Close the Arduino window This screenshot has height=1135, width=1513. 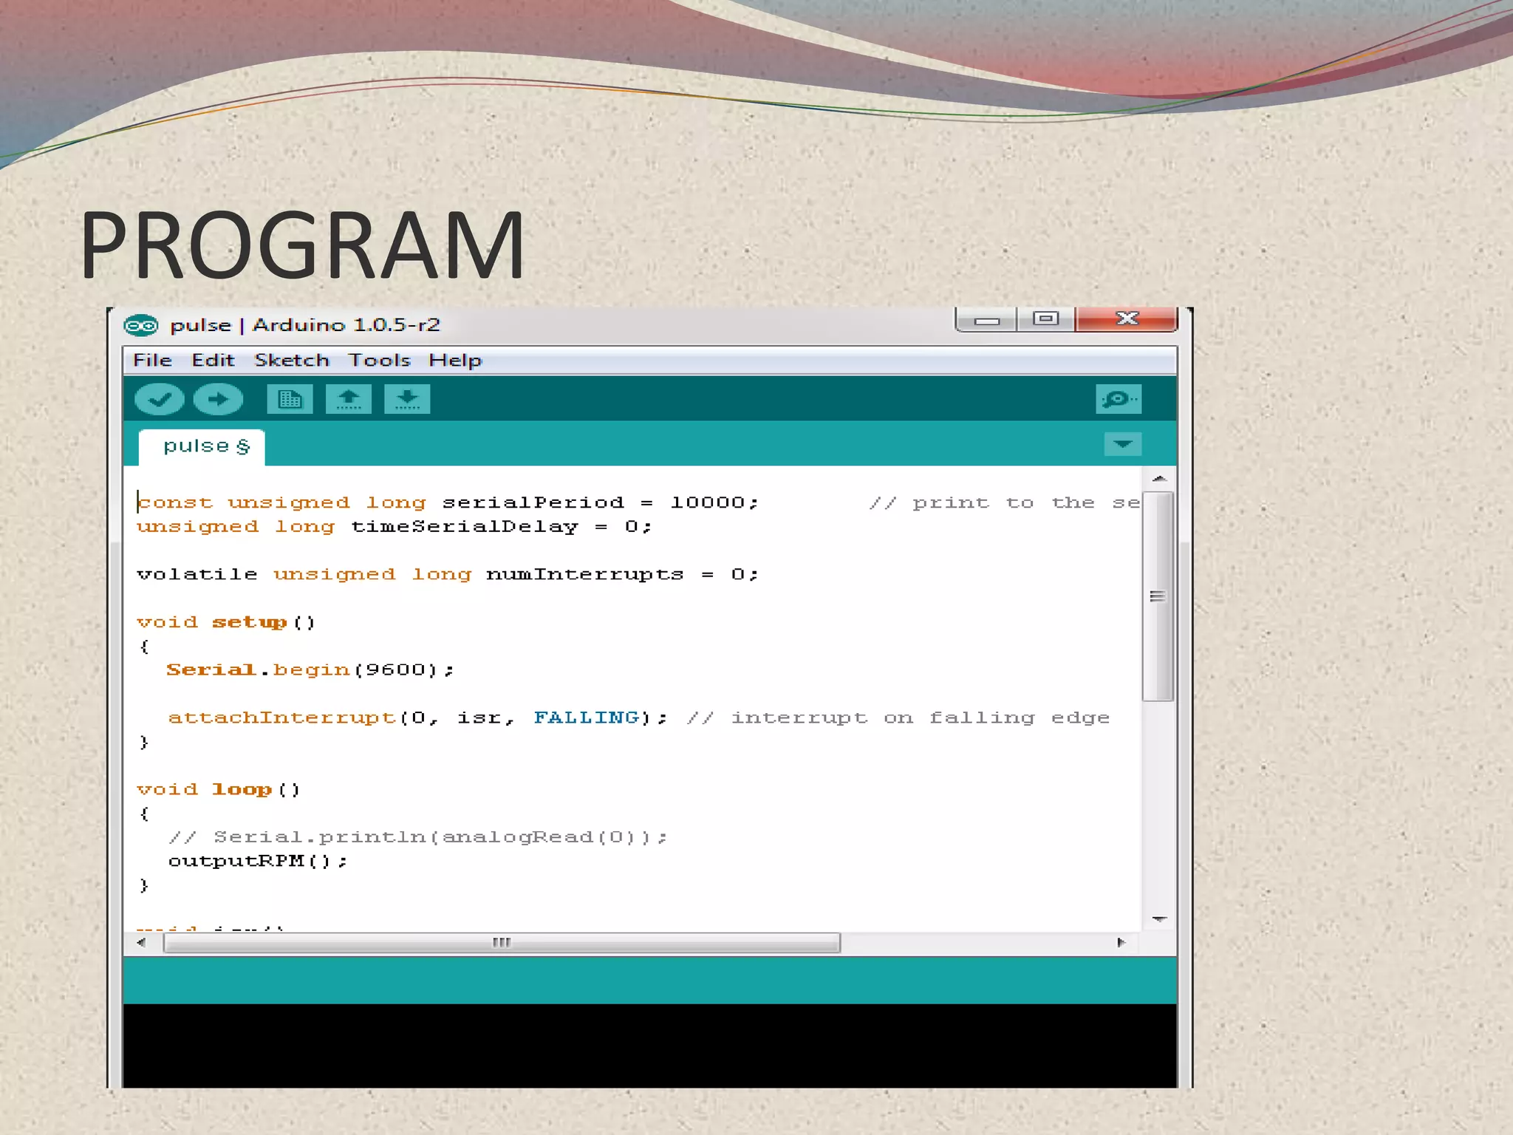tap(1127, 319)
